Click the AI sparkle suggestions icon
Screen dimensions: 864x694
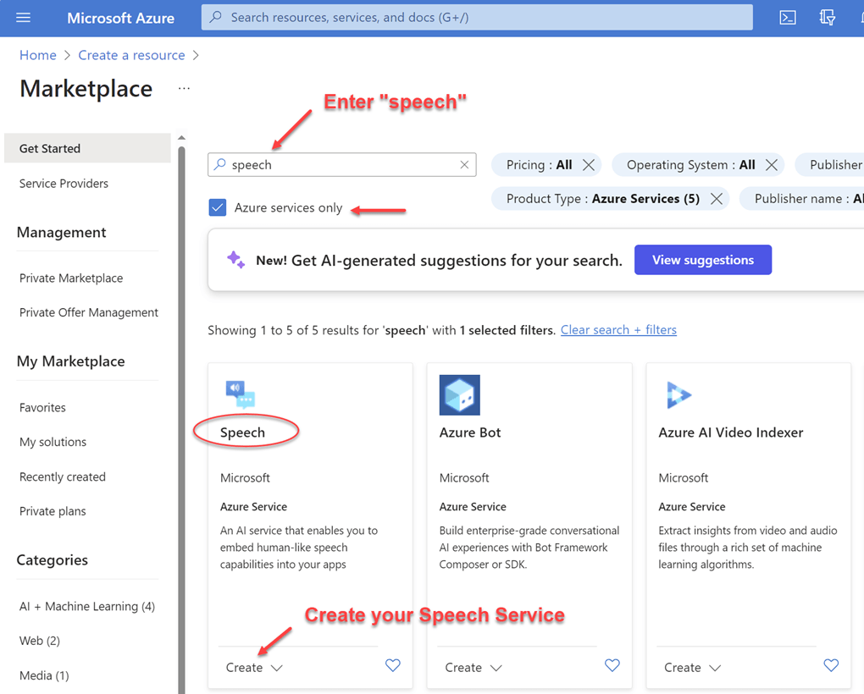(235, 260)
